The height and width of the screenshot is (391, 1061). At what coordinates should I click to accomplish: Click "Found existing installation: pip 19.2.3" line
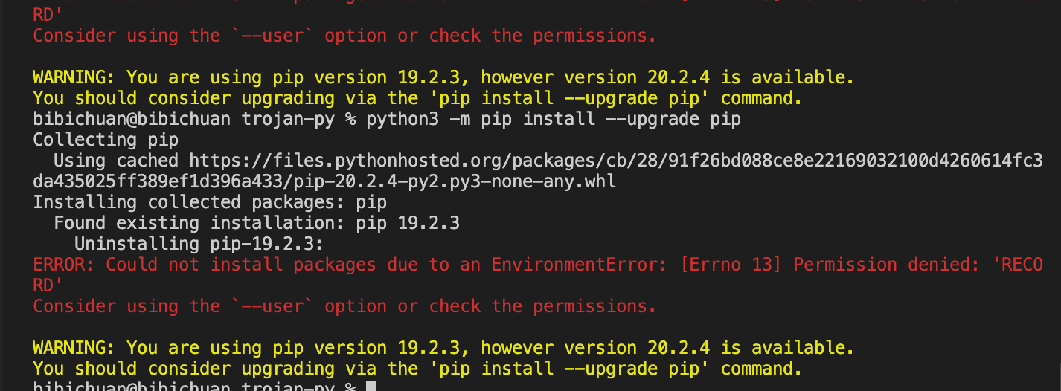coord(257,223)
